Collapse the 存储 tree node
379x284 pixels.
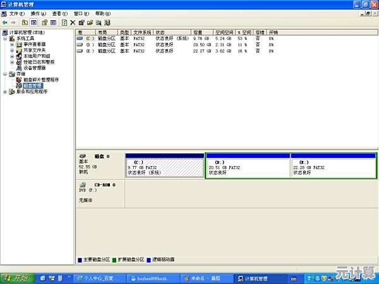[5, 74]
